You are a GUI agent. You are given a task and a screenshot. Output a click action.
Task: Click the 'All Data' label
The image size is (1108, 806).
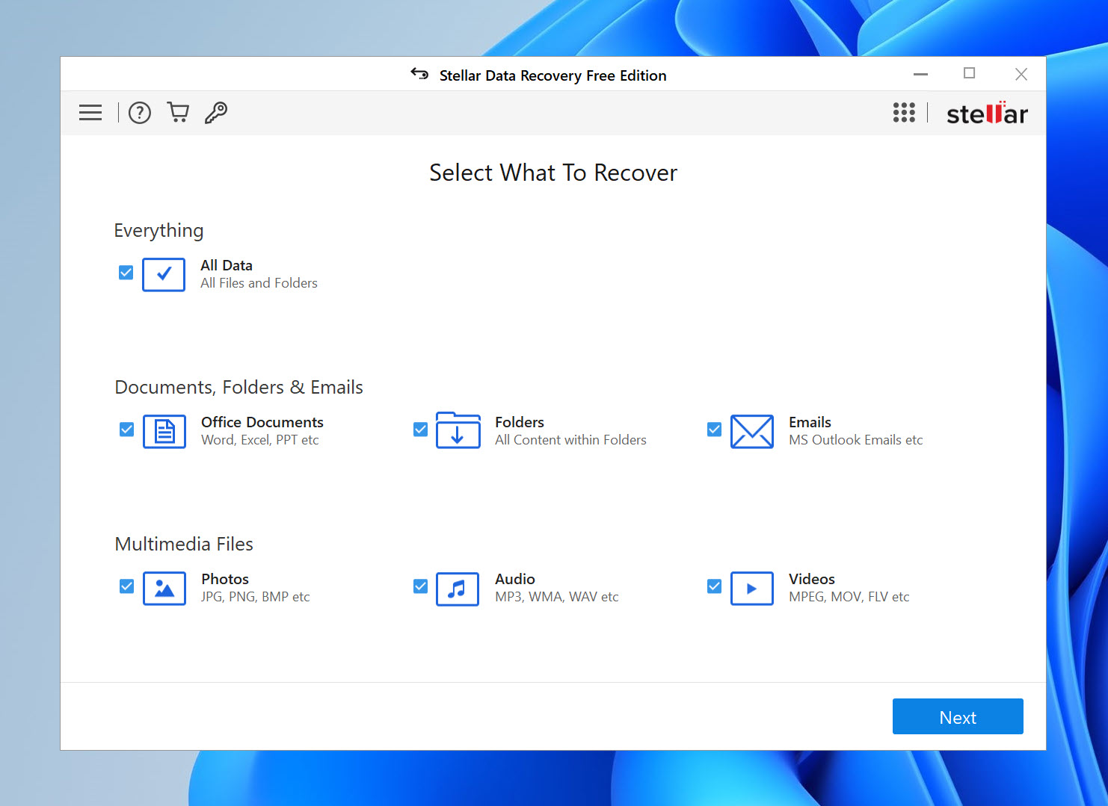[x=227, y=265]
